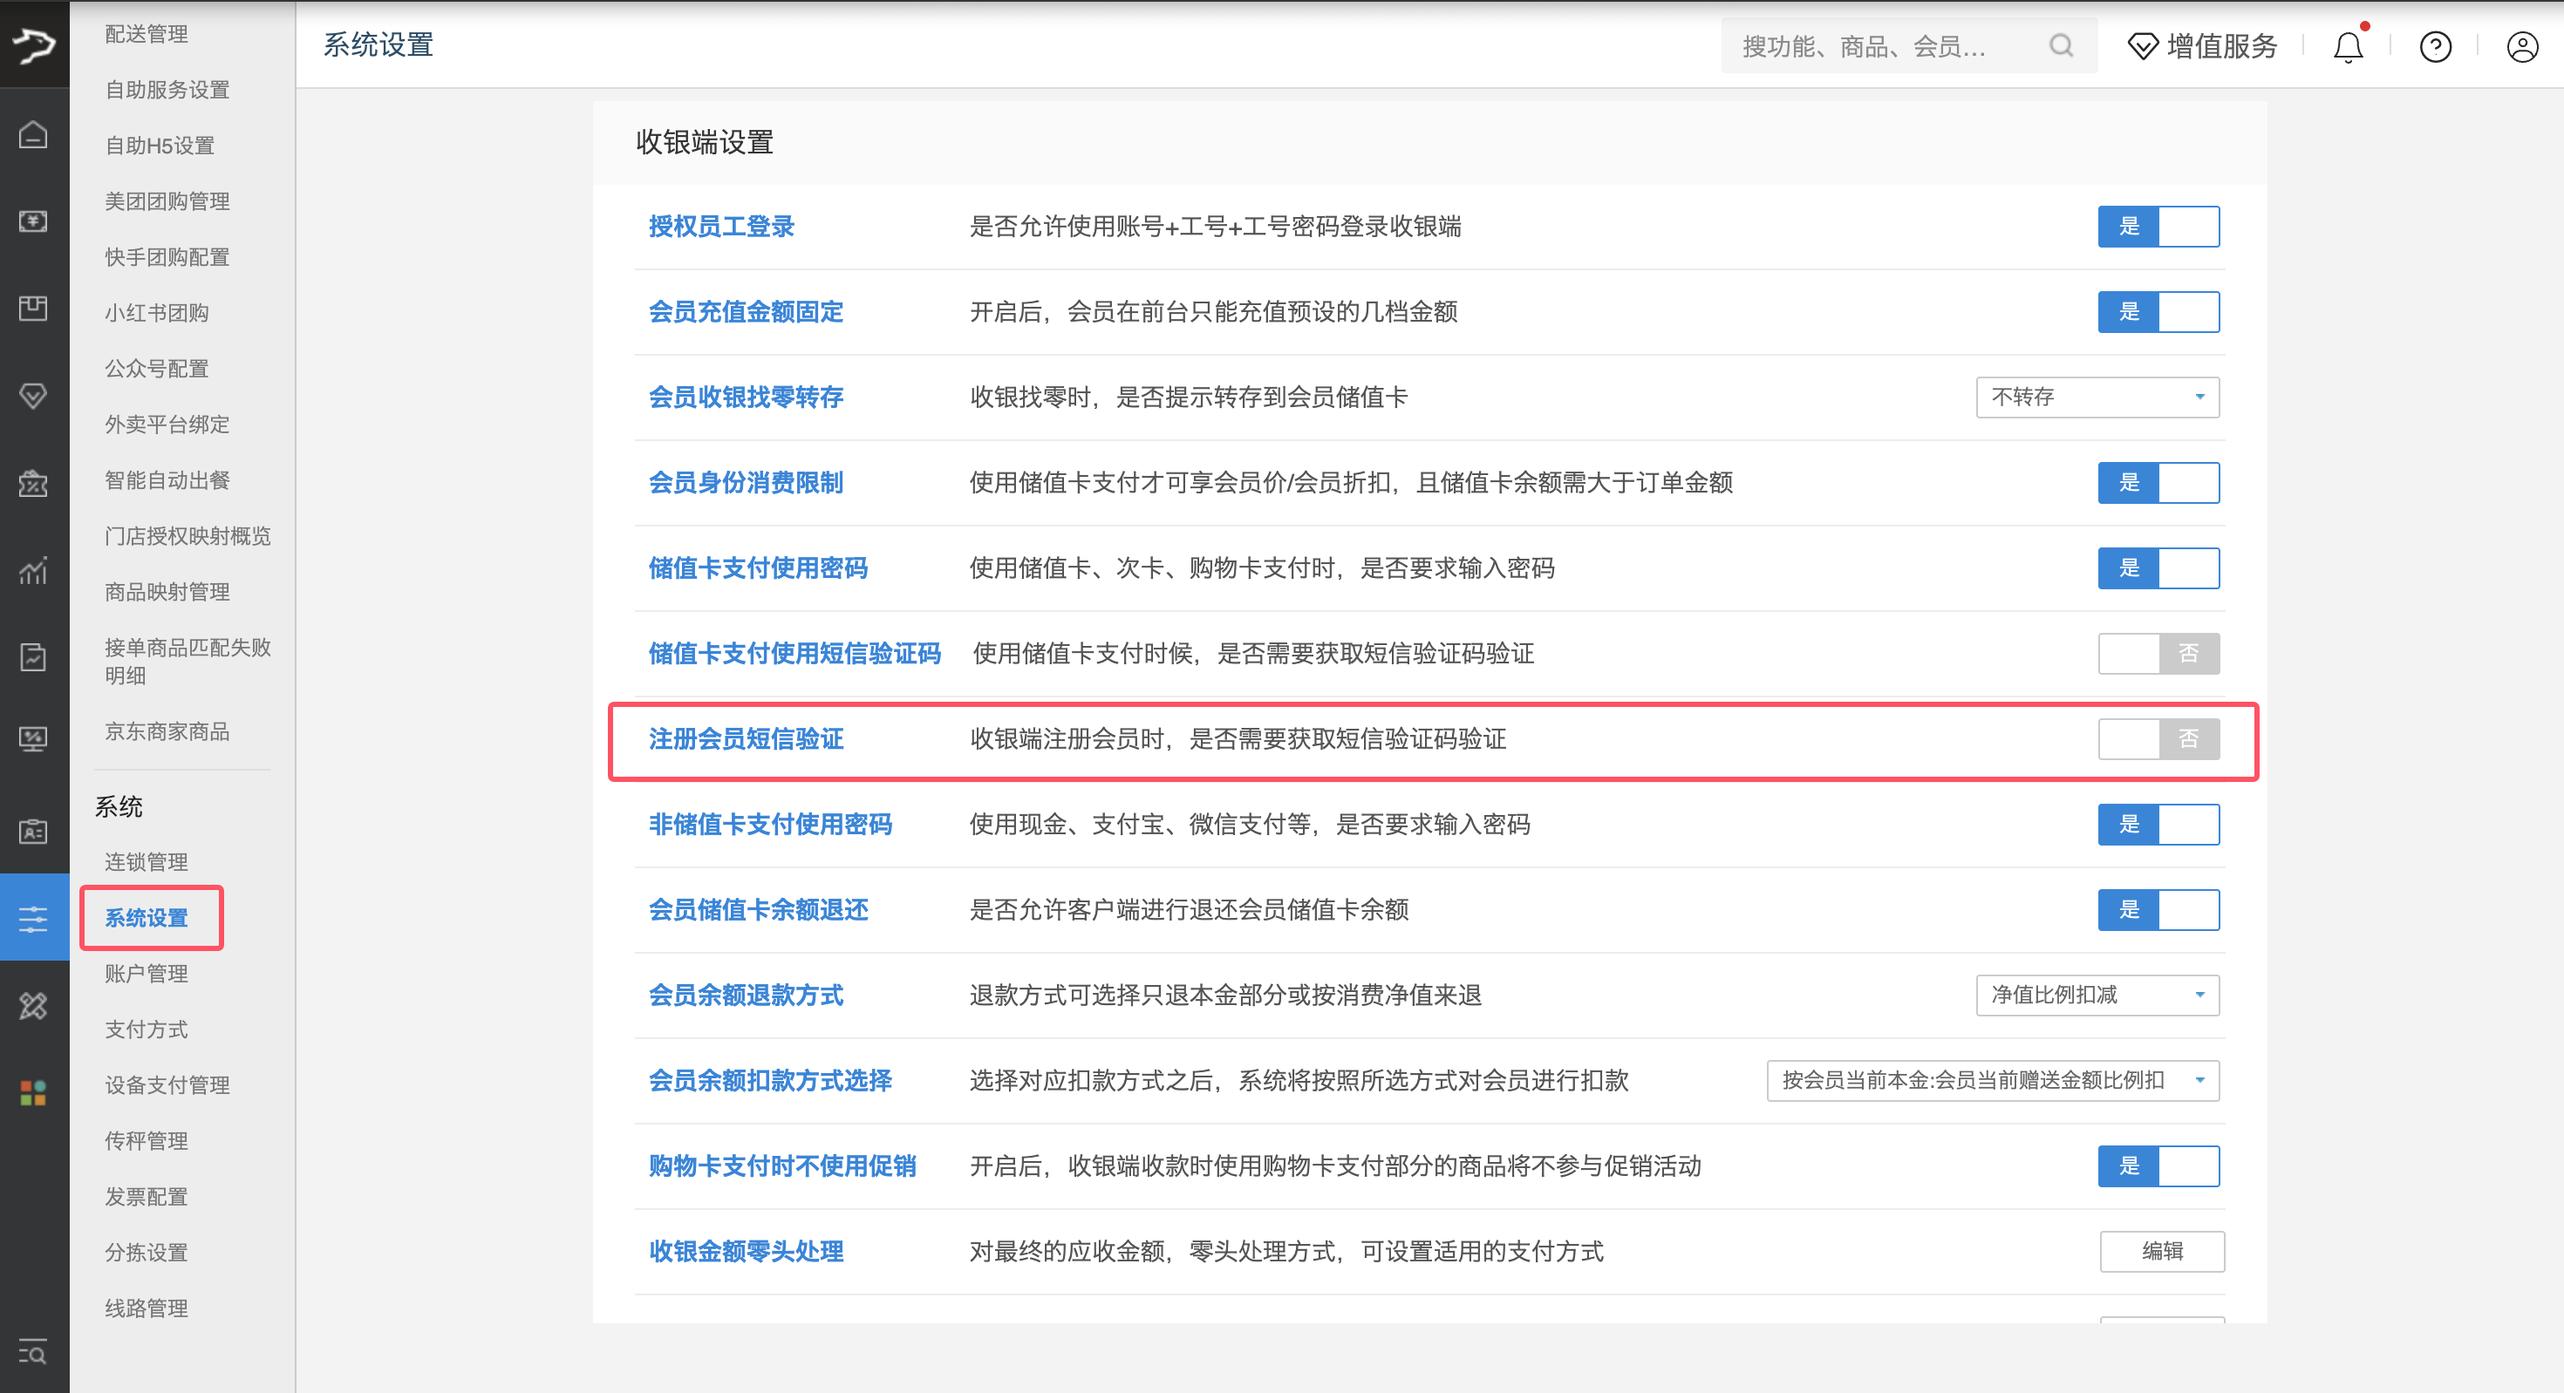Viewport: 2564px width, 1393px height.
Task: Enable 储值卡支付使用短信验证码 switch
Action: [2158, 654]
